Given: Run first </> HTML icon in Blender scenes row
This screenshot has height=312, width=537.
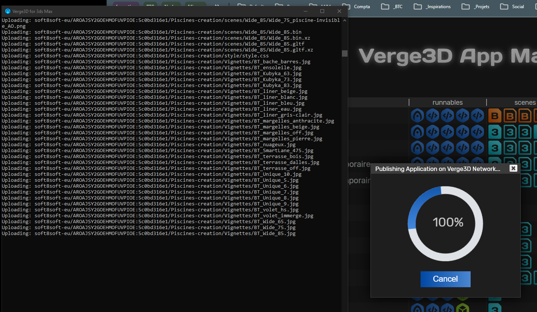Looking at the screenshot, I should coord(432,116).
